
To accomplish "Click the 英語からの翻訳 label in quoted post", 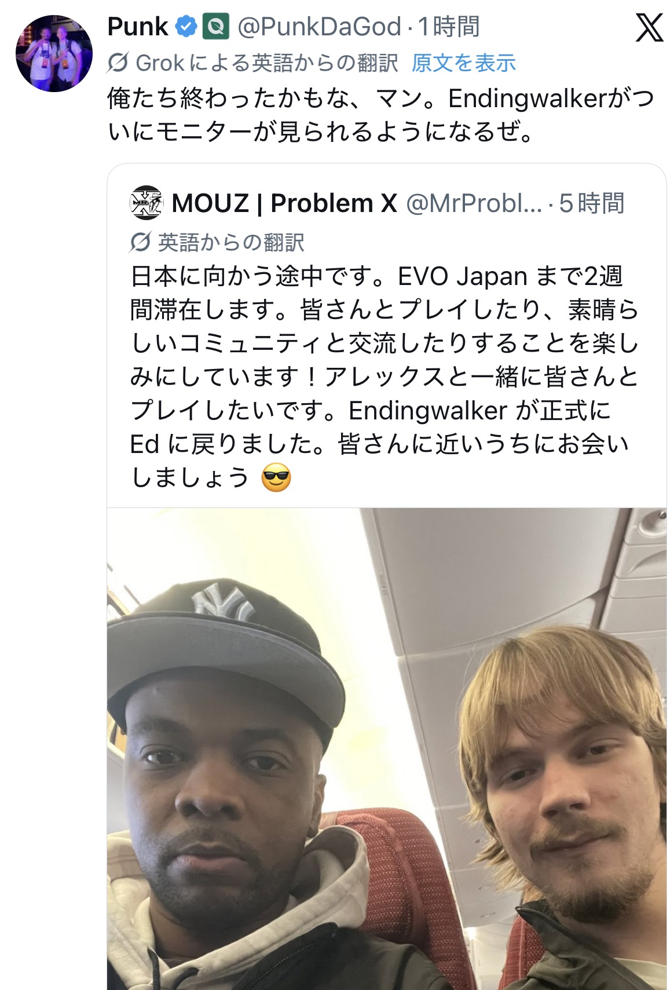I will pos(231,242).
